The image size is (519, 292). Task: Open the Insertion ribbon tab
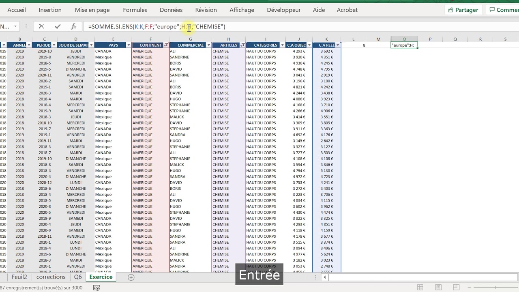coord(50,10)
